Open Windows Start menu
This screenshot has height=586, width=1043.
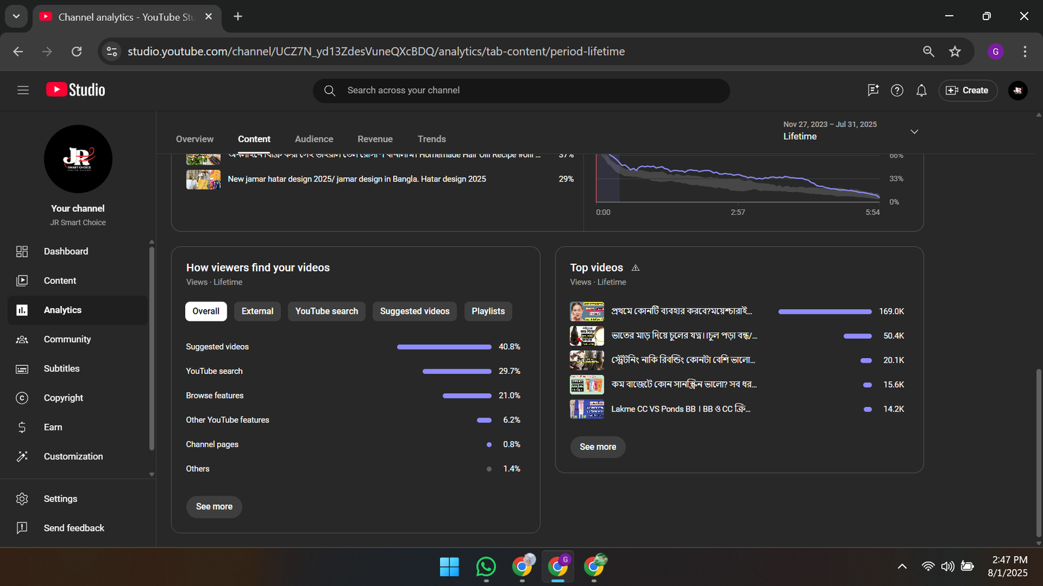[449, 566]
